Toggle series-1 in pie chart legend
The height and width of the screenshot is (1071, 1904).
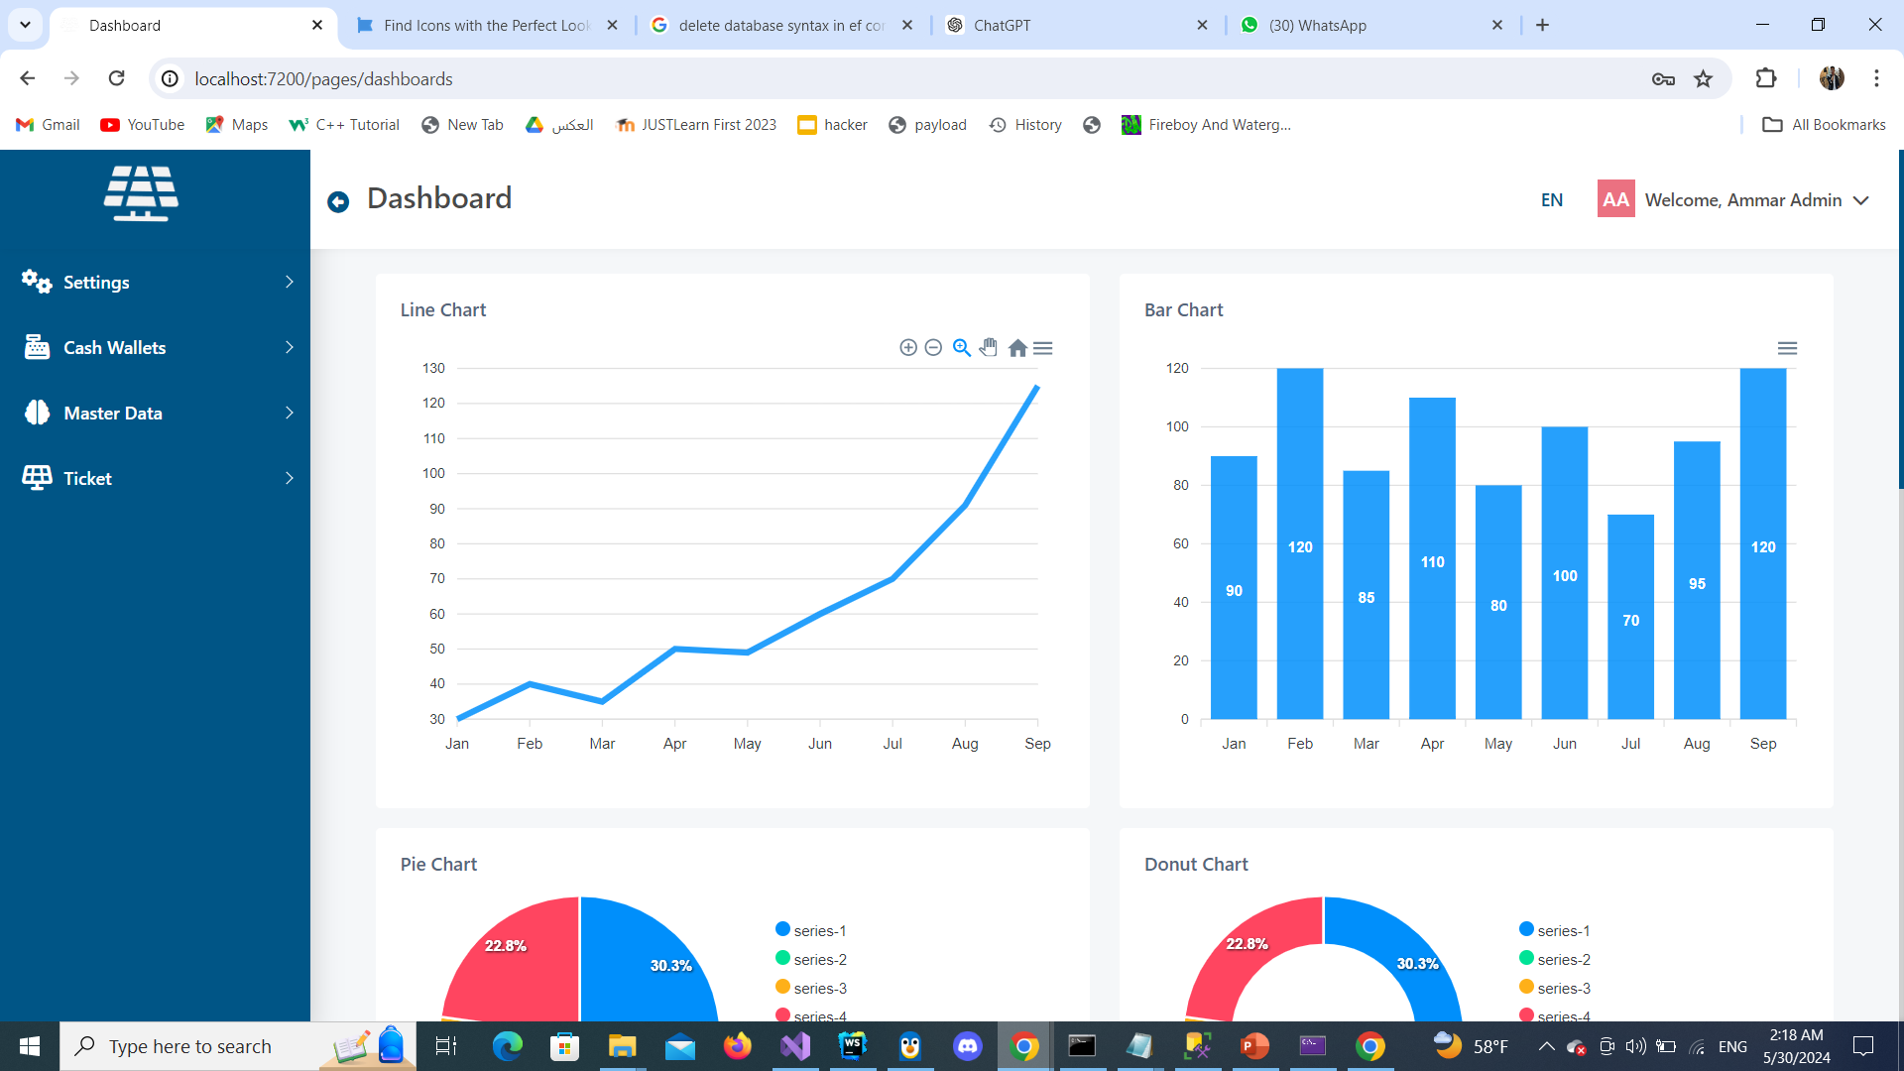click(x=811, y=930)
